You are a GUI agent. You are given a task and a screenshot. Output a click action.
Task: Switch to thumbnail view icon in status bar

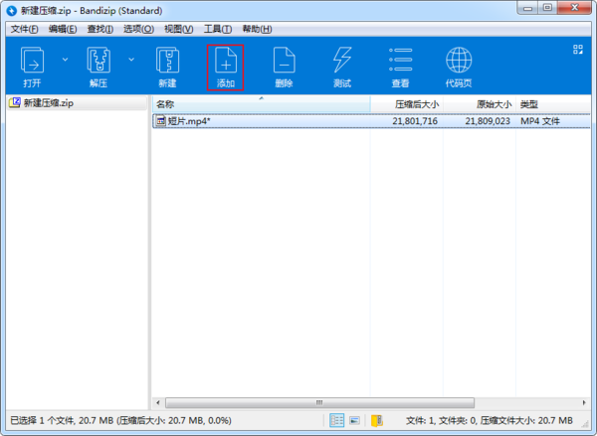[354, 420]
